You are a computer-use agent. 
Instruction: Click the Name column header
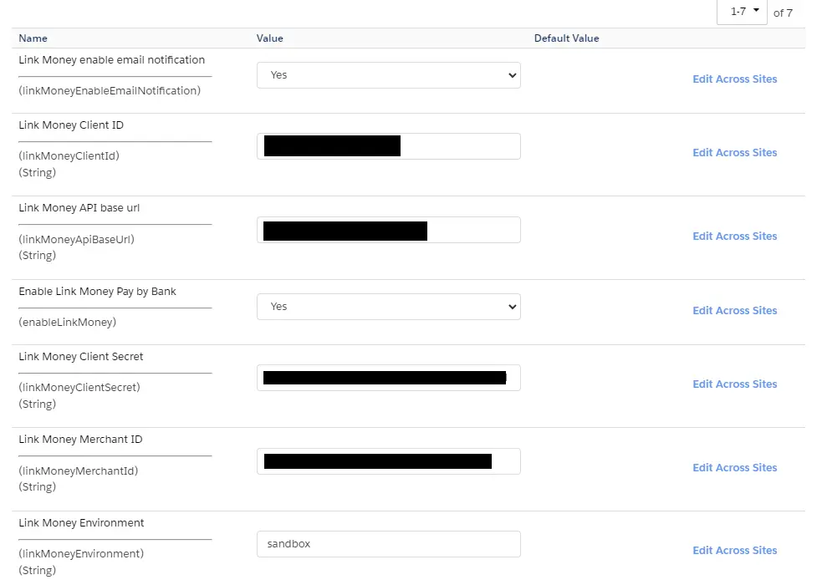coord(33,38)
